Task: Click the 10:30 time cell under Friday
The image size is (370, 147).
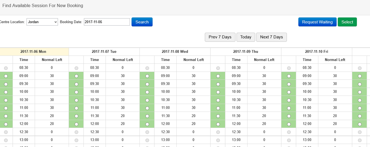Action: coord(307,100)
